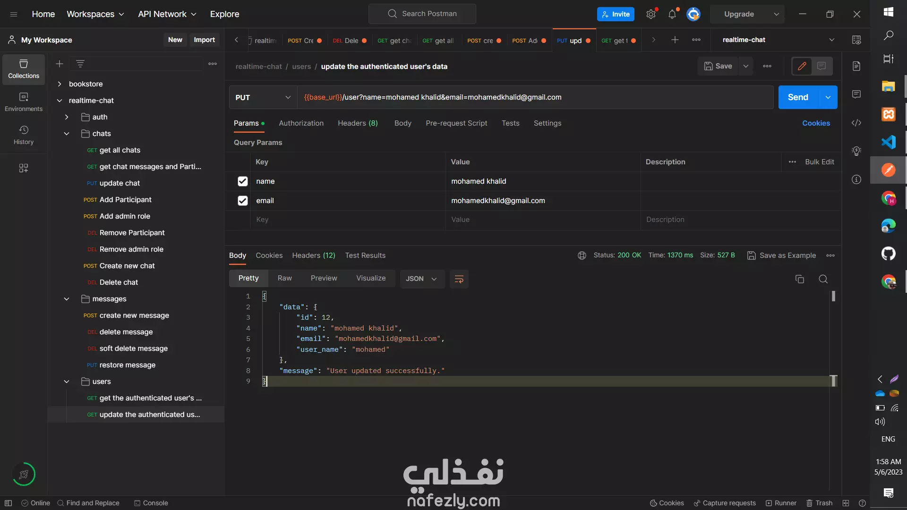Open Windows Start menu
The width and height of the screenshot is (907, 510).
pos(888,12)
